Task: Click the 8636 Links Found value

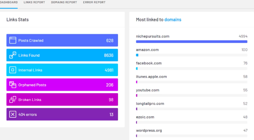Action: click(109, 55)
